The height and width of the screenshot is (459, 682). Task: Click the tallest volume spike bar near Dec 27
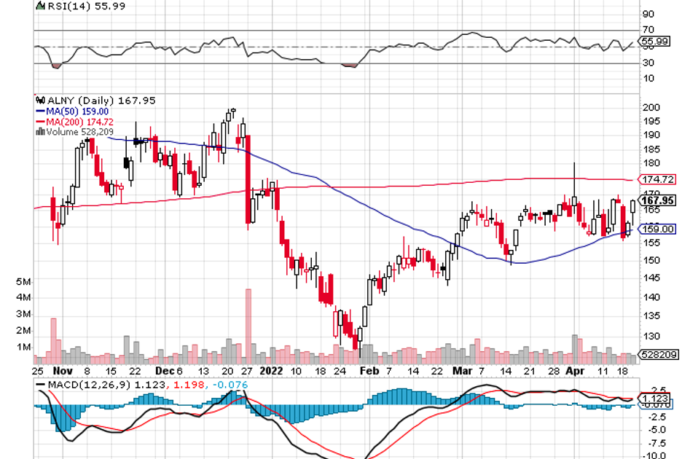click(248, 326)
